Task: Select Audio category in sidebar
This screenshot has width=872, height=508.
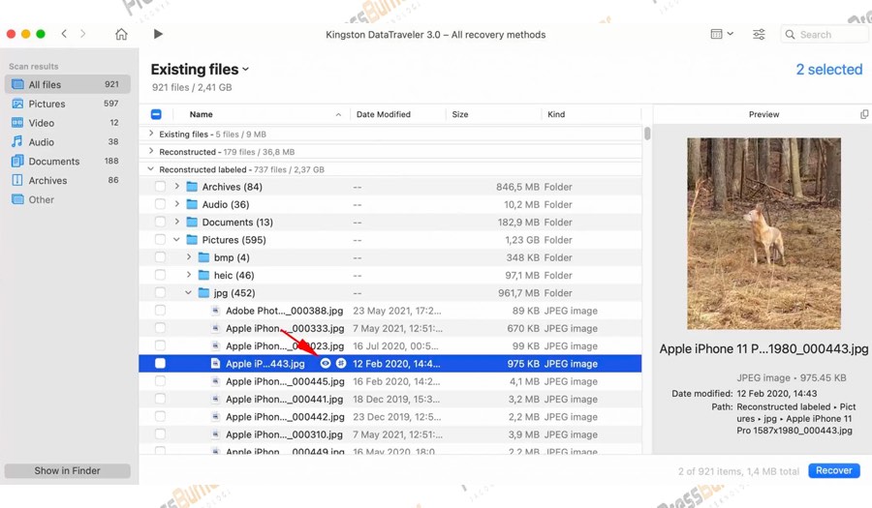Action: (x=41, y=142)
